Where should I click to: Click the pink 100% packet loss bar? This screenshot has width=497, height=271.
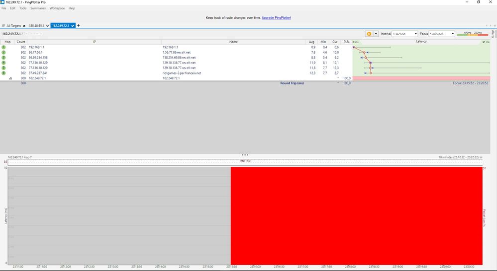[421, 78]
